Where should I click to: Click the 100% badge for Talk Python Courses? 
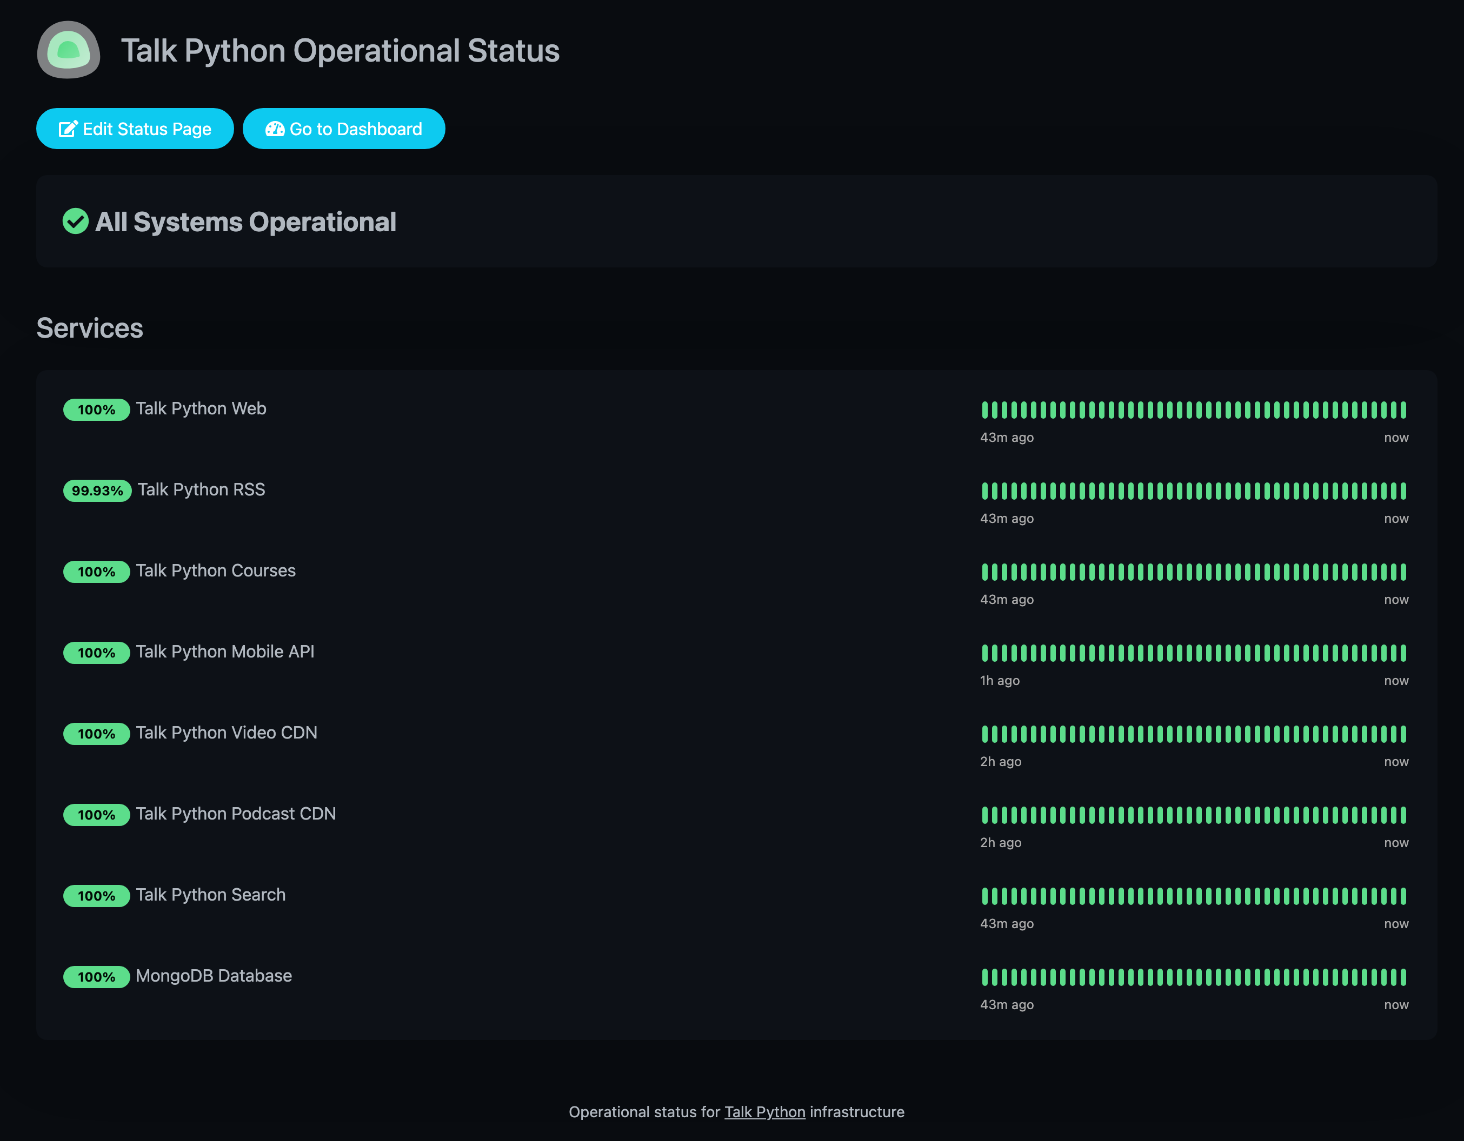[97, 572]
